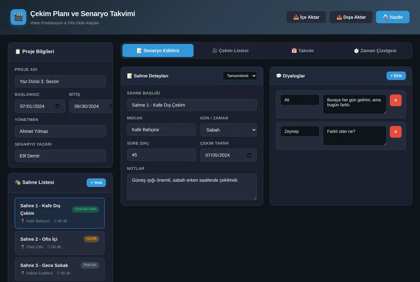Click the Dışa Aktar button

point(351,17)
